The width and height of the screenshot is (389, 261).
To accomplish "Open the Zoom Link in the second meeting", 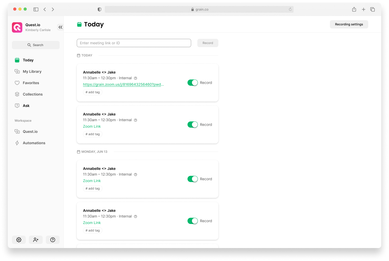I will click(92, 126).
